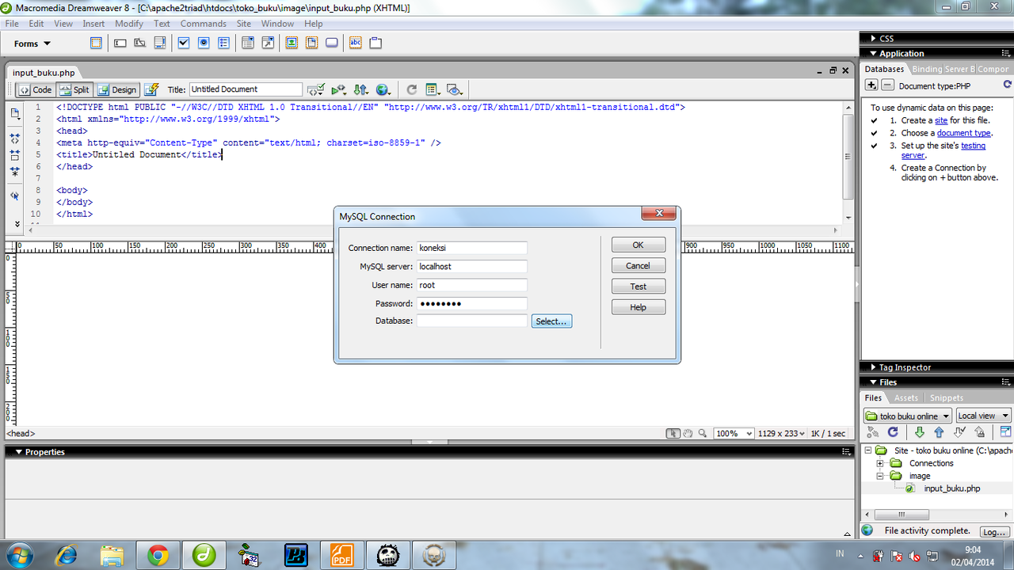Click the Database input field
This screenshot has width=1014, height=570.
(471, 321)
